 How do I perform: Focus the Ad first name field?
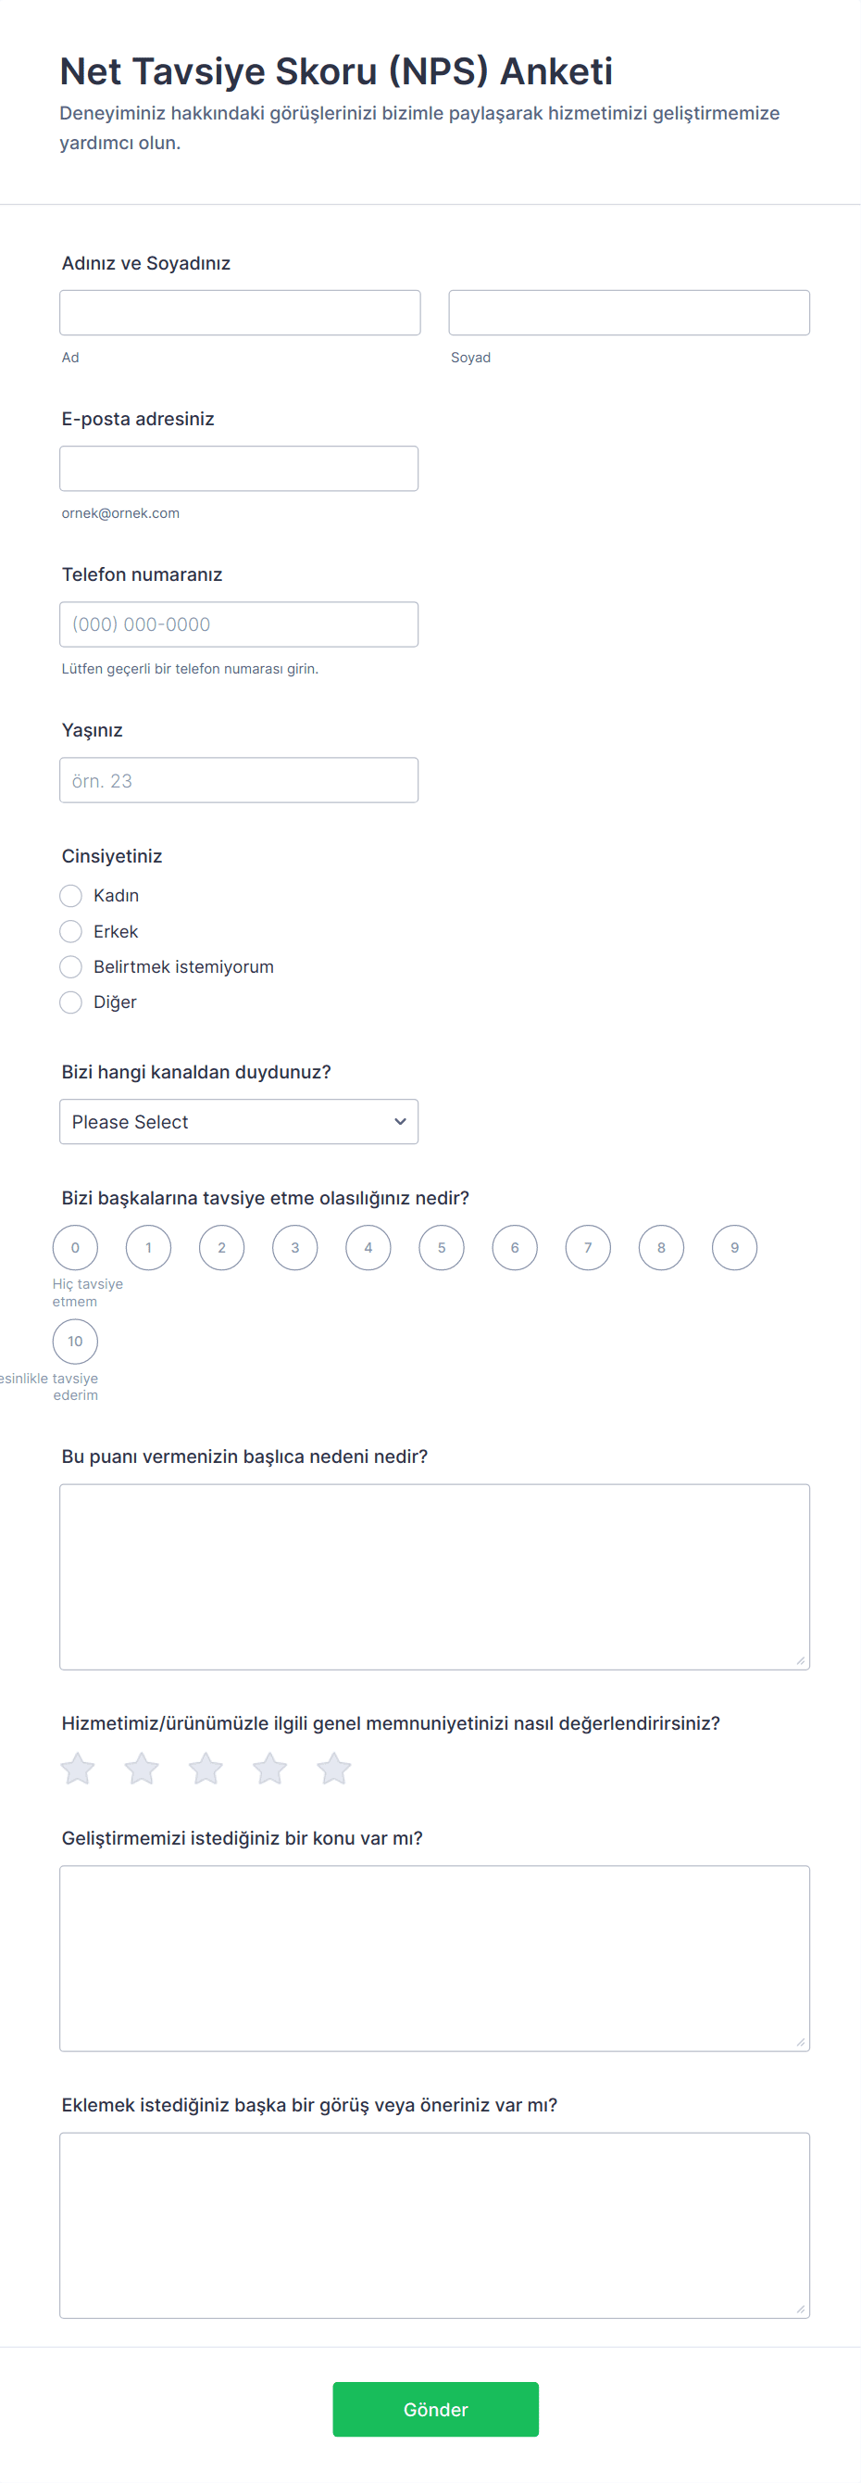point(240,312)
